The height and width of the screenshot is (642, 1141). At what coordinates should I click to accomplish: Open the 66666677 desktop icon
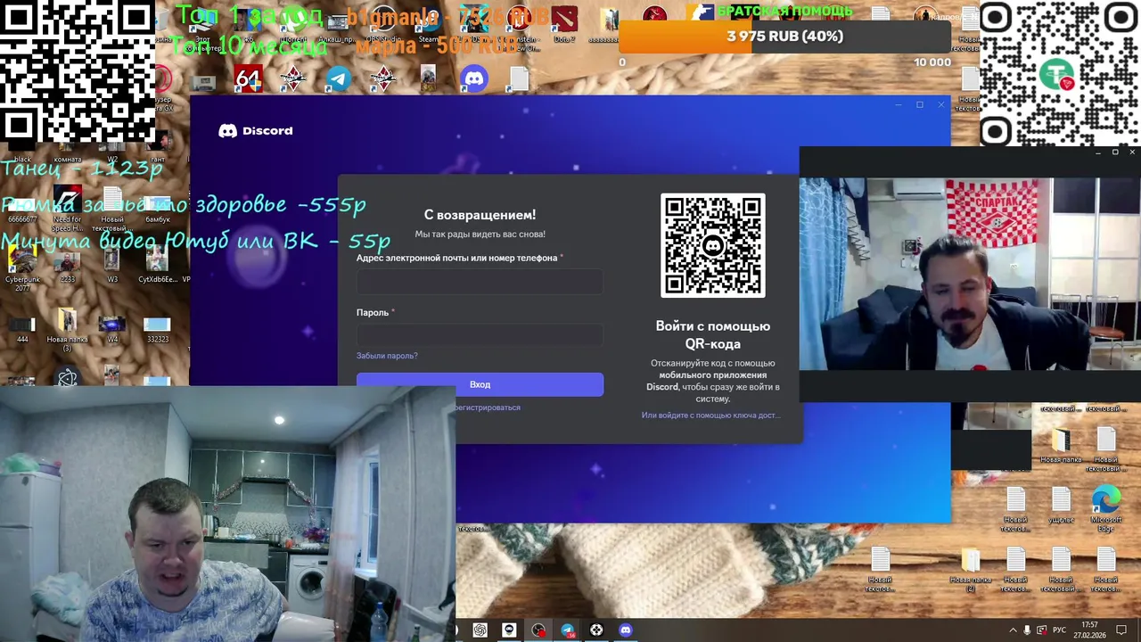tap(22, 207)
